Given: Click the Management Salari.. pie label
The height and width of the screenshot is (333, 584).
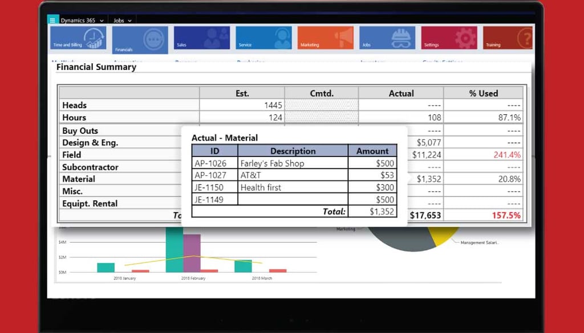Looking at the screenshot, I should [480, 242].
